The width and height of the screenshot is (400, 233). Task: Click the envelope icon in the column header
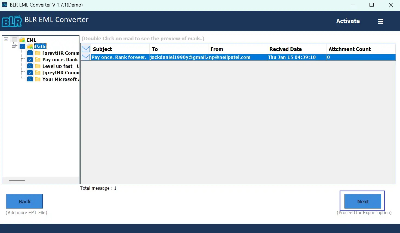86,49
